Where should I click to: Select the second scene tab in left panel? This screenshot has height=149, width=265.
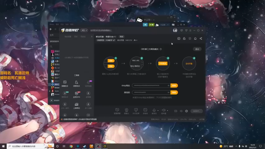76,37
